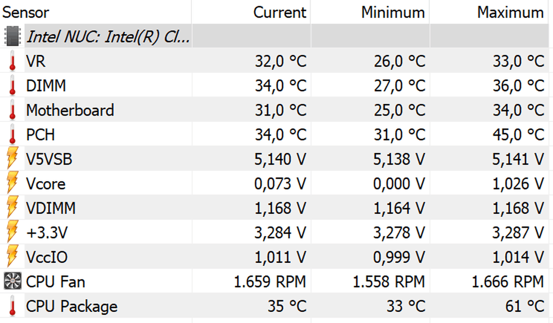Click the CPU Fan icon
The width and height of the screenshot is (553, 323).
12,281
